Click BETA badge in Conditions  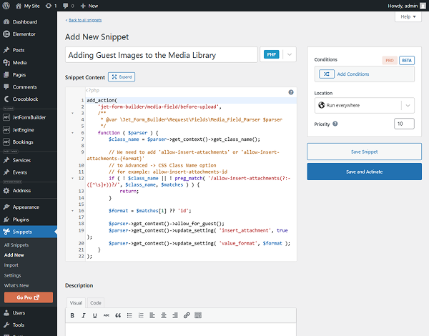coord(407,60)
